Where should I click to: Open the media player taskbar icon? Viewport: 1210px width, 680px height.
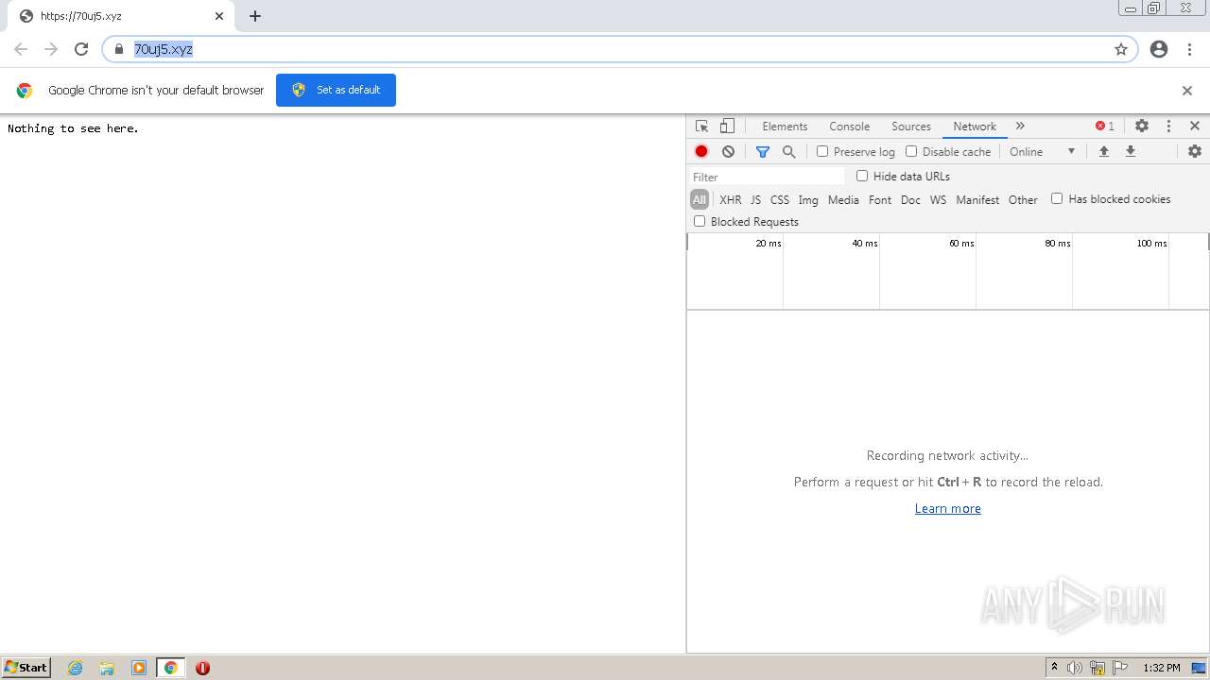pos(139,668)
